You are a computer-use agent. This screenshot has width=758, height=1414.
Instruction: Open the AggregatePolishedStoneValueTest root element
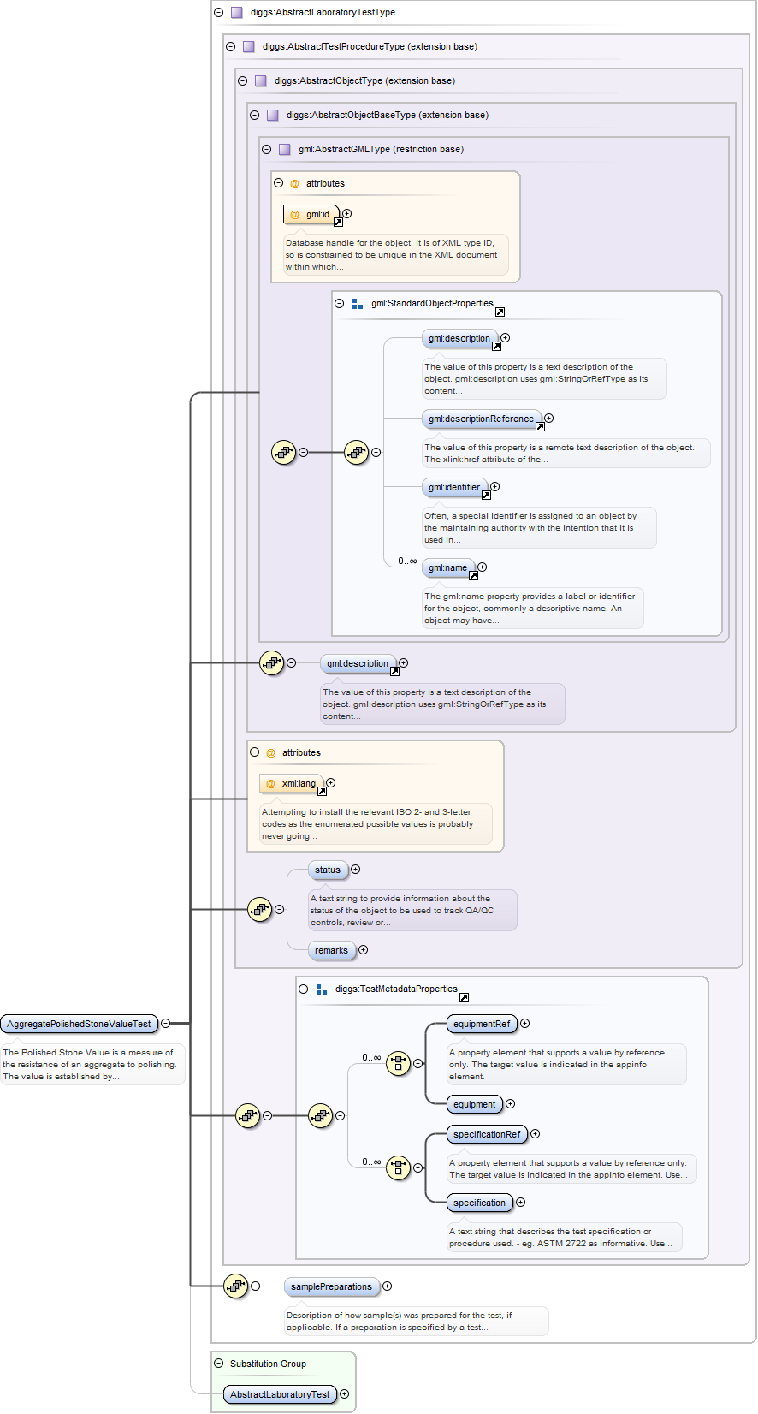(79, 1024)
